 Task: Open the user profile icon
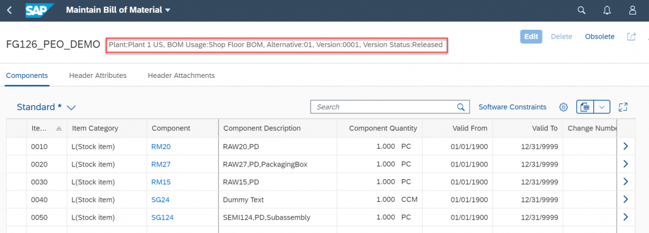(x=633, y=10)
